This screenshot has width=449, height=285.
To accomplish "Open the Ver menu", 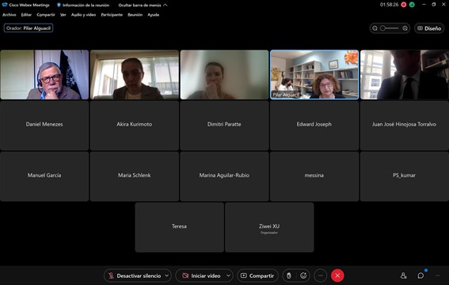I will click(x=63, y=15).
